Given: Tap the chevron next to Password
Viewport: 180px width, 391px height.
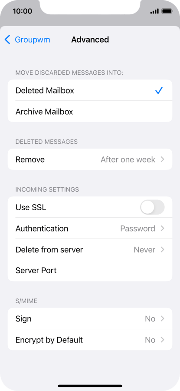Looking at the screenshot, I should pyautogui.click(x=163, y=229).
